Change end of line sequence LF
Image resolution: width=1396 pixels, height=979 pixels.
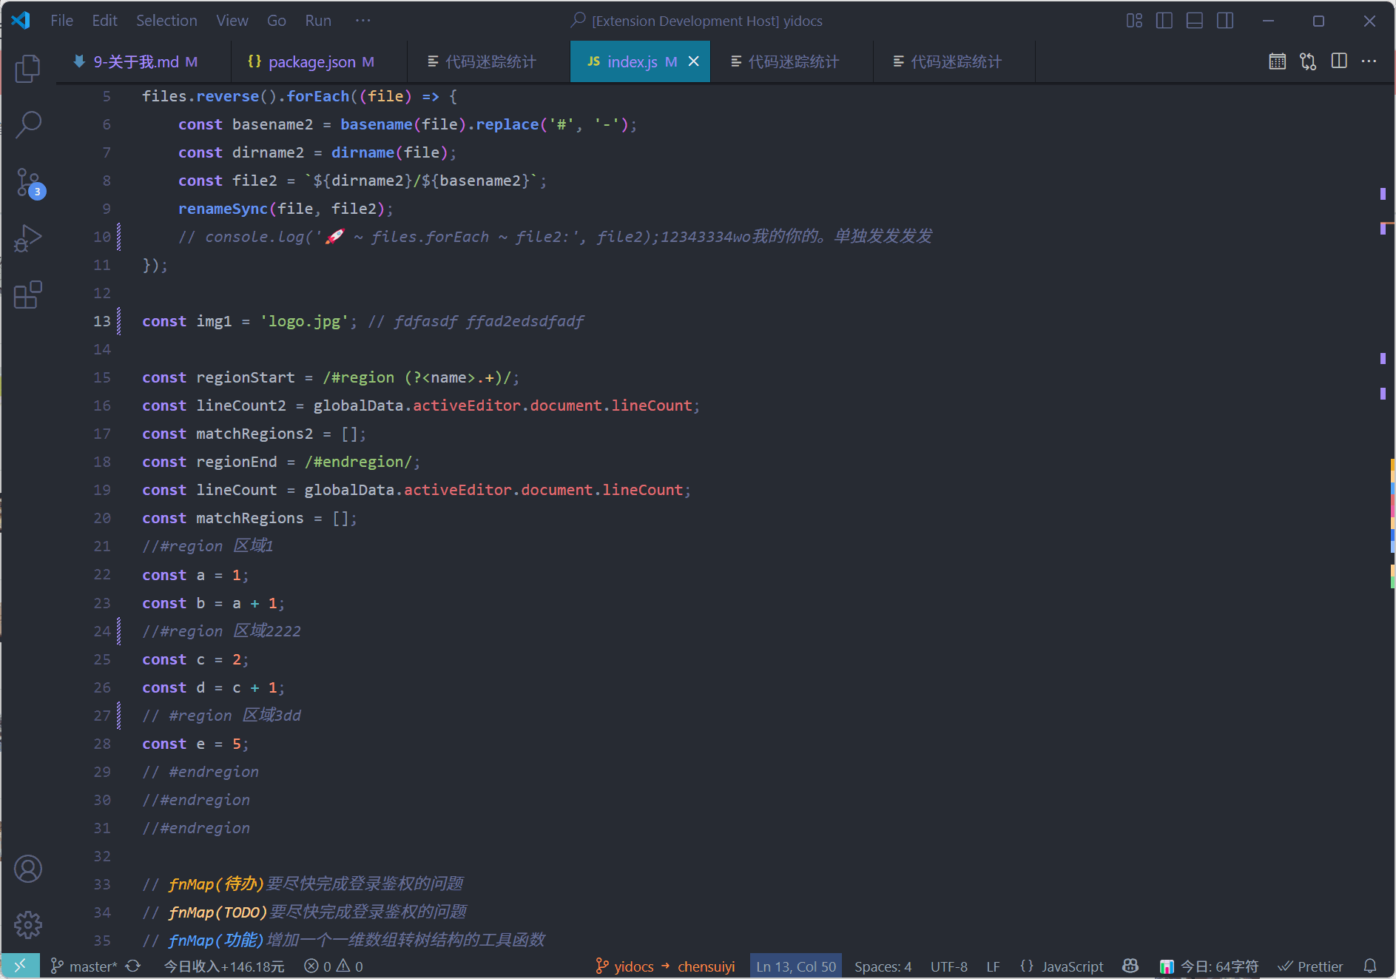point(993,966)
